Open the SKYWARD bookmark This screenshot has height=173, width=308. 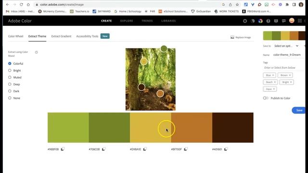[x=102, y=12]
